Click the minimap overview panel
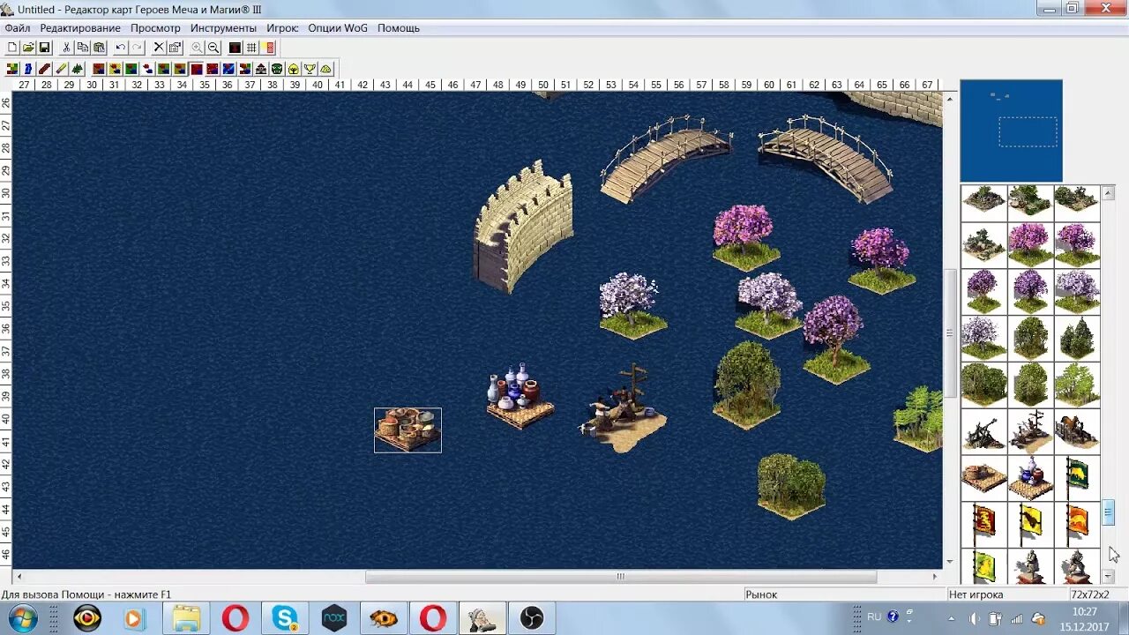The image size is (1129, 635). click(x=1011, y=131)
